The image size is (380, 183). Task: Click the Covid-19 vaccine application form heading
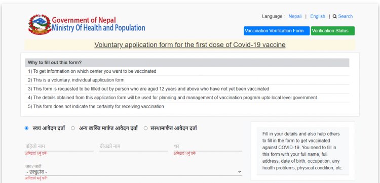(x=190, y=44)
